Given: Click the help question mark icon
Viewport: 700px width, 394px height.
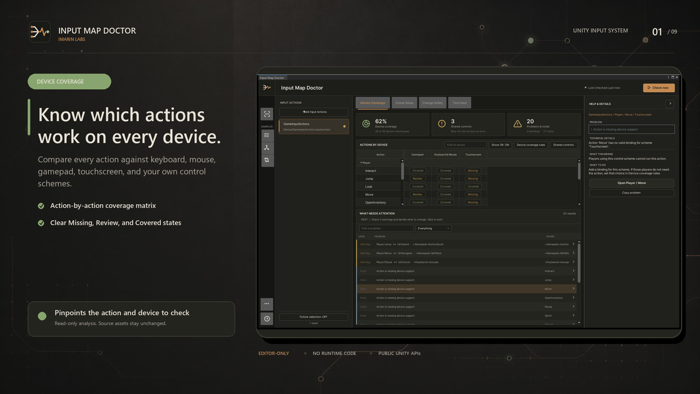Looking at the screenshot, I should click(x=267, y=319).
